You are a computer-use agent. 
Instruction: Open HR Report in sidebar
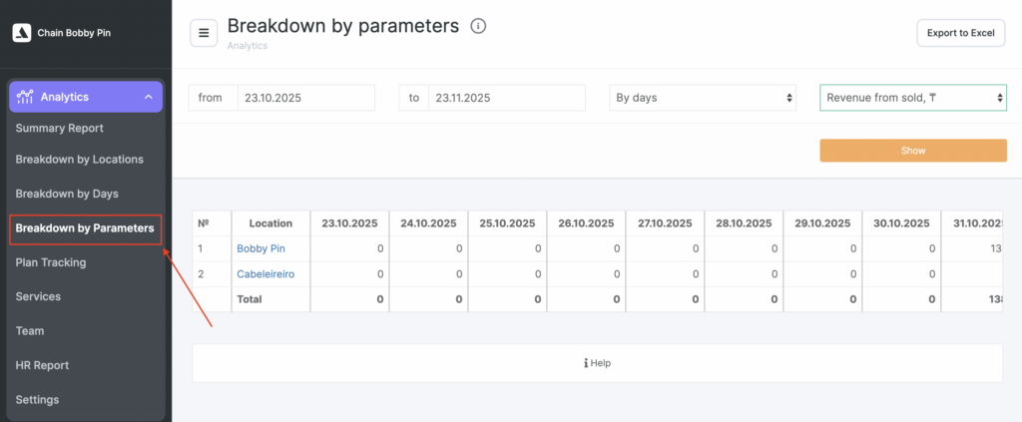pos(42,365)
